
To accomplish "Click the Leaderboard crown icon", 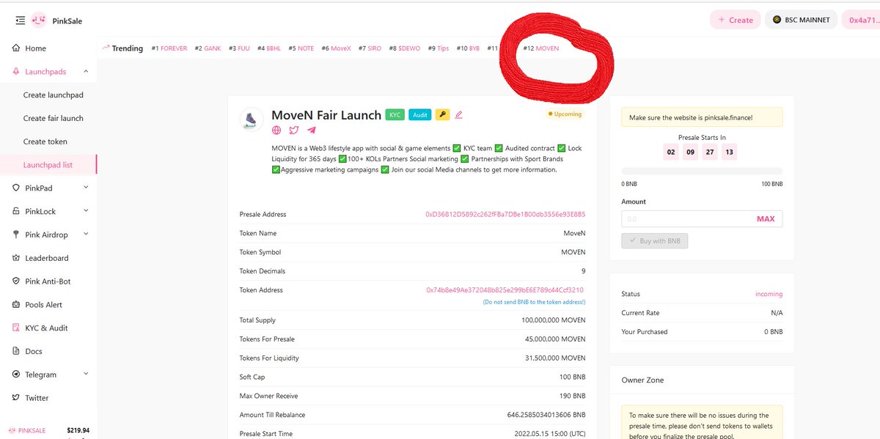I will point(18,258).
